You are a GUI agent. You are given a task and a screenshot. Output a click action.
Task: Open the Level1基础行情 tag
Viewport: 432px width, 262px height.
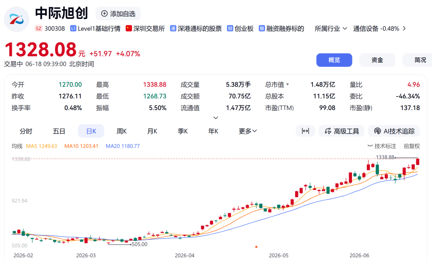pyautogui.click(x=99, y=29)
